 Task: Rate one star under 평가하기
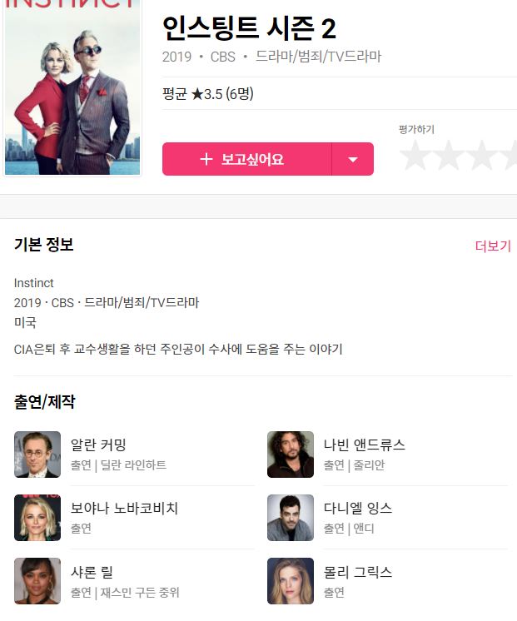[415, 155]
